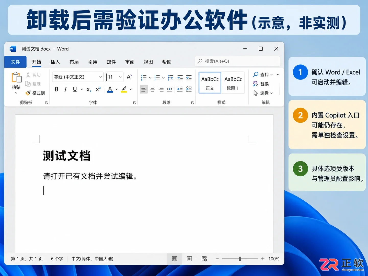
Task: Click the decrease indent icon
Action: 180,78
